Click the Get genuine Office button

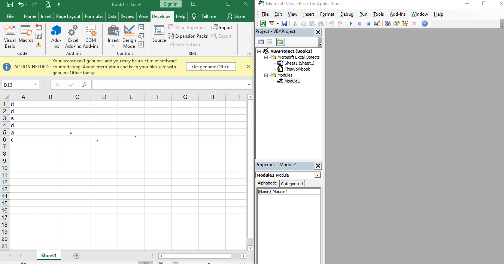coord(210,66)
